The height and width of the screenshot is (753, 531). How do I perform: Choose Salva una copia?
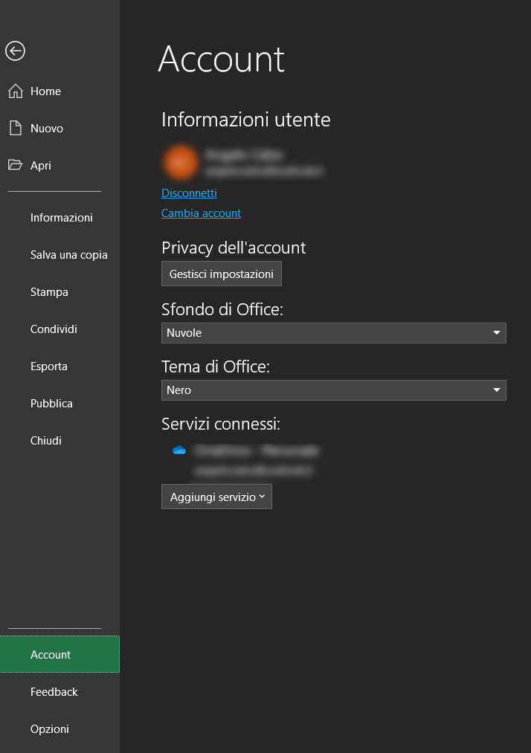(68, 255)
